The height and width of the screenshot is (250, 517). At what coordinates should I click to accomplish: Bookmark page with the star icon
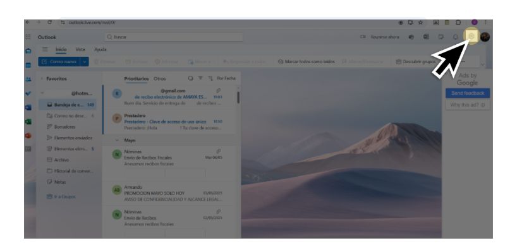[420, 22]
